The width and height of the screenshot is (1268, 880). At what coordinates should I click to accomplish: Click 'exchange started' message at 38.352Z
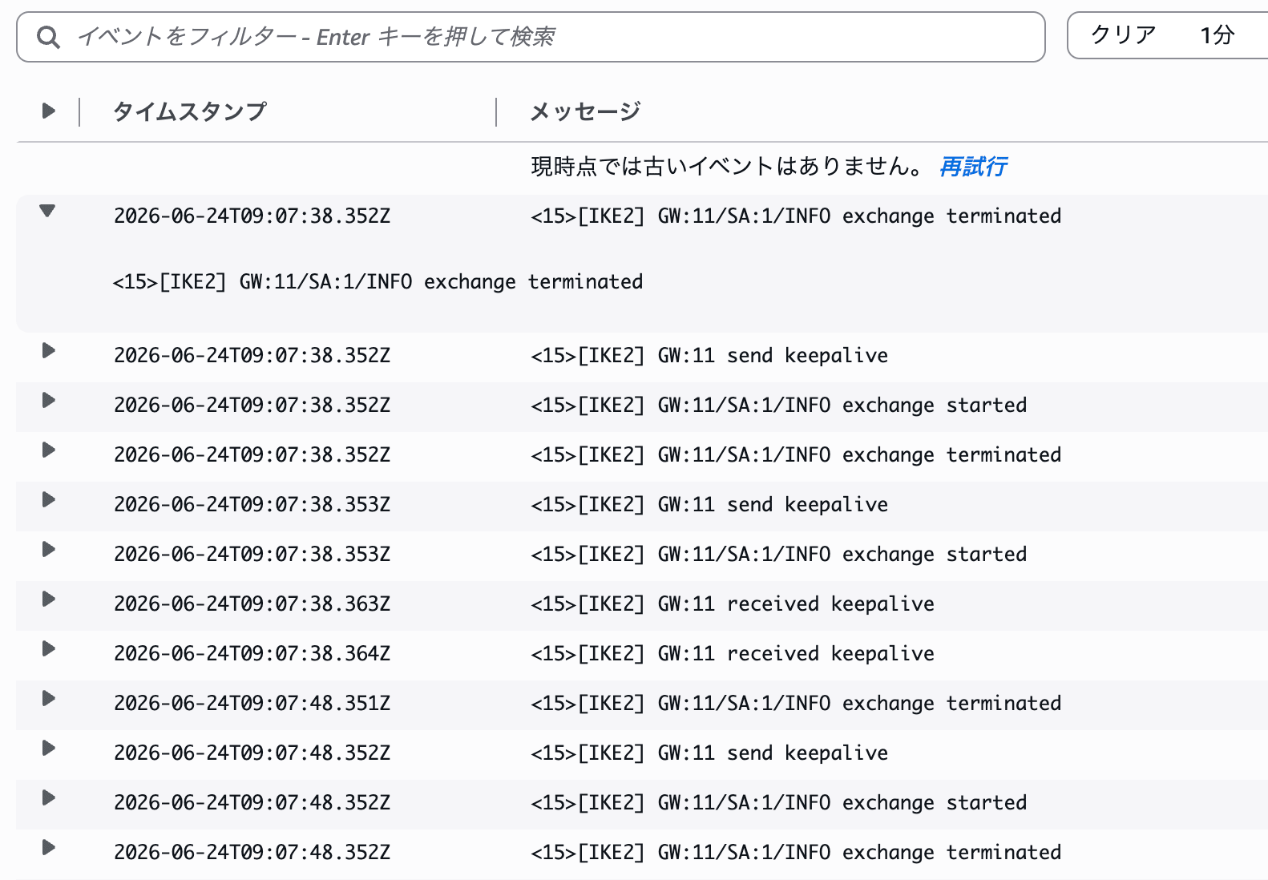(935, 405)
